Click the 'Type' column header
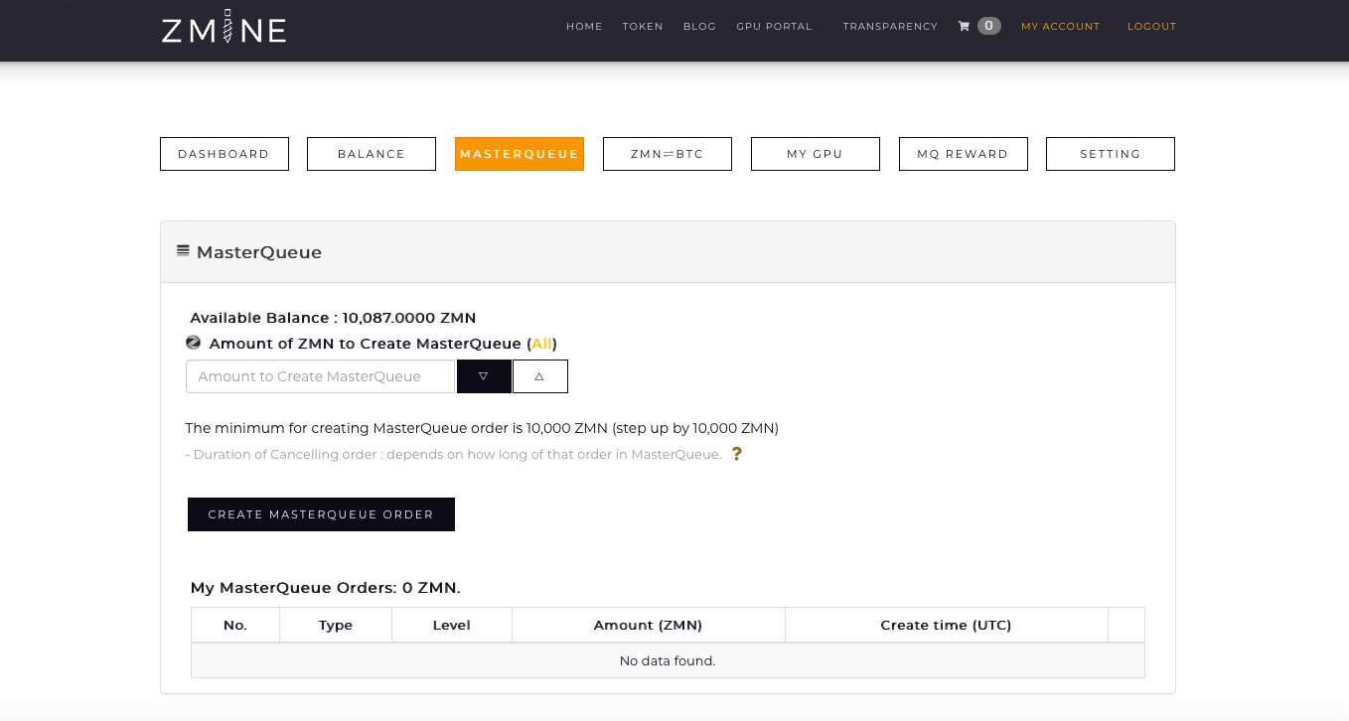 [336, 626]
